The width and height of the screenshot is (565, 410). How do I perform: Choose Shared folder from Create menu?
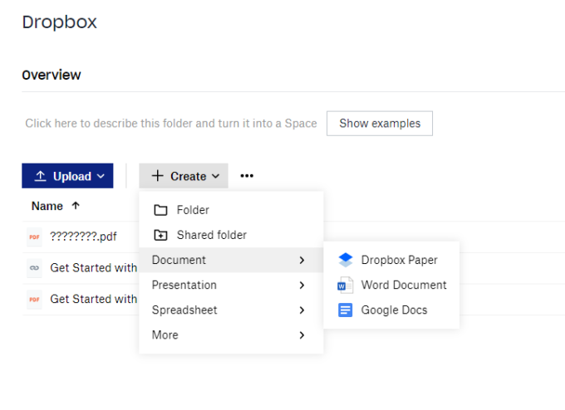click(x=231, y=235)
